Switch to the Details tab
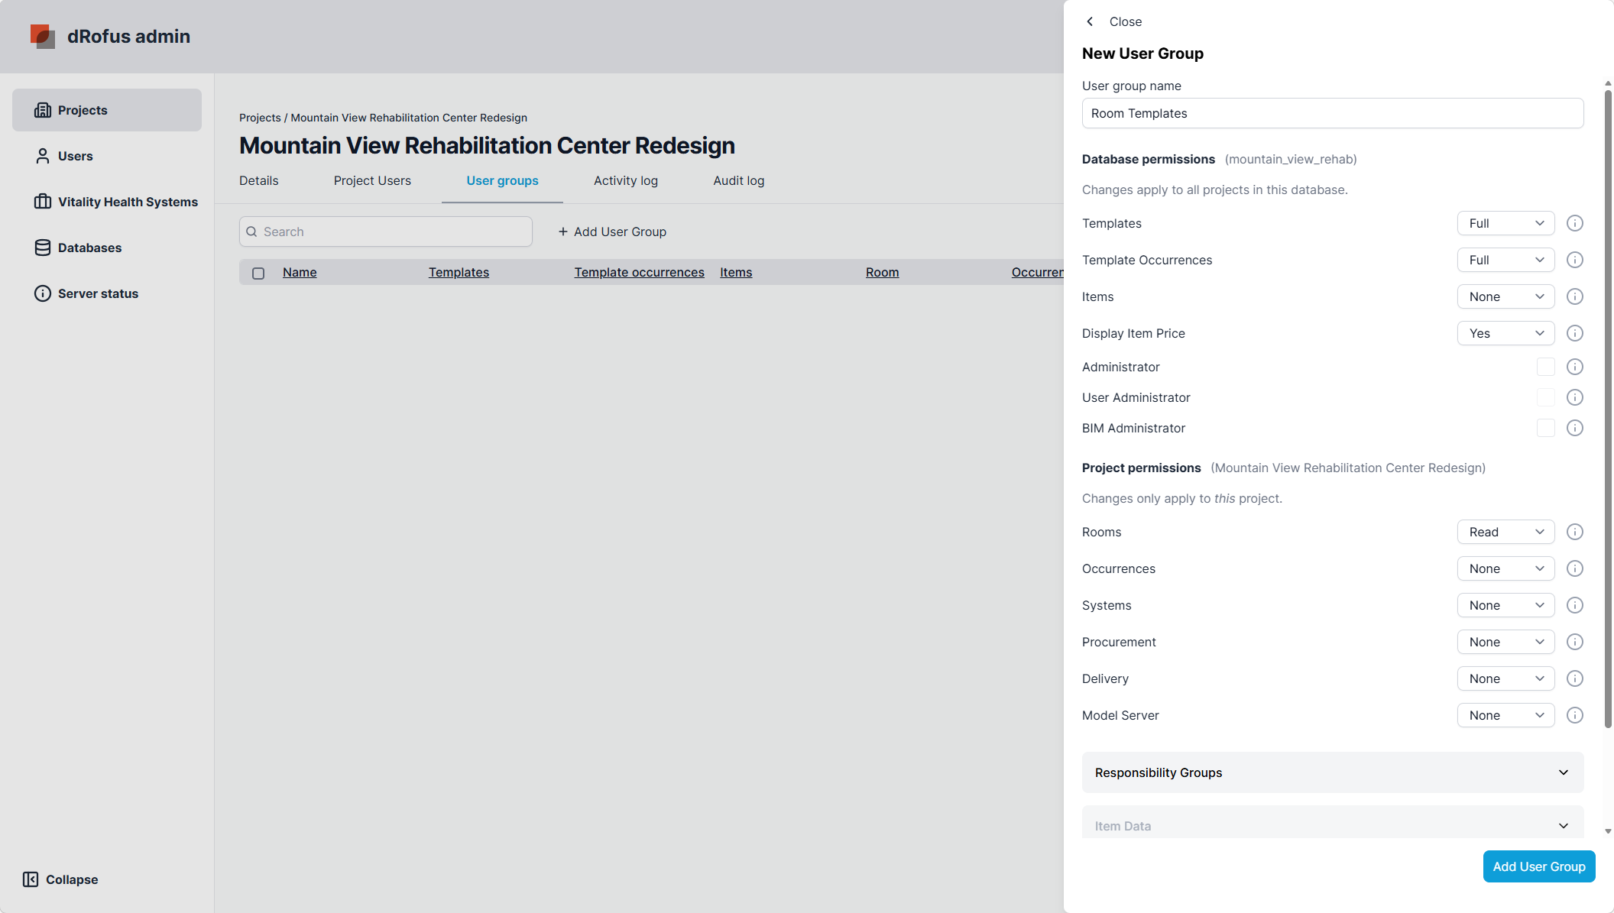The image size is (1614, 913). [258, 180]
